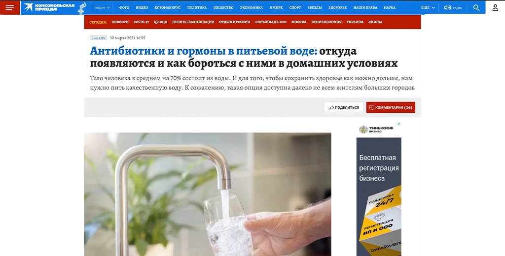
Task: Turn on the Радио speaker icon
Action: [447, 8]
